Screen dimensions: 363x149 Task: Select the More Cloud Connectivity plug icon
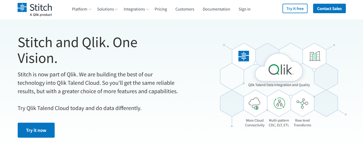click(254, 103)
